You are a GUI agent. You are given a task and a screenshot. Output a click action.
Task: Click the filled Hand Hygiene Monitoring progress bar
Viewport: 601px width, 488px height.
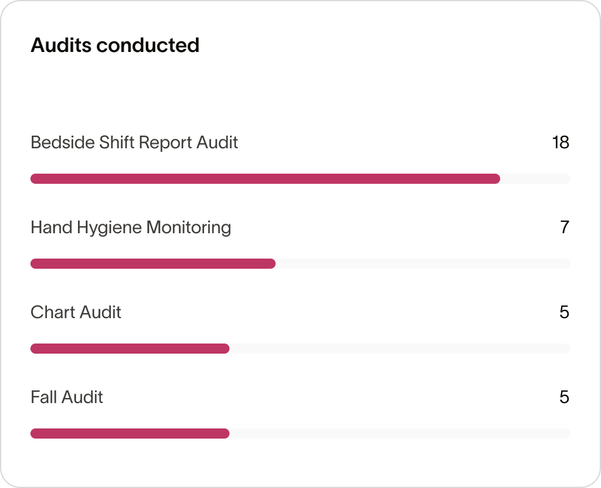coord(153,264)
